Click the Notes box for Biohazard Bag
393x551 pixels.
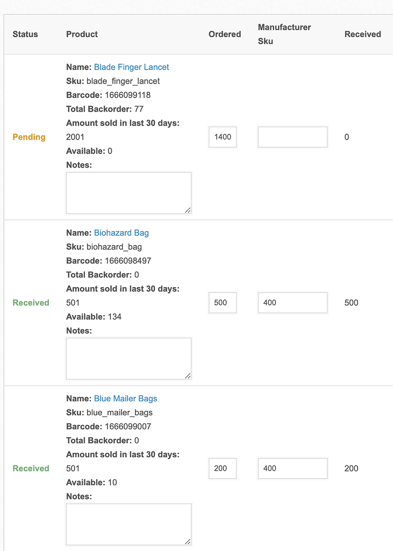(128, 358)
